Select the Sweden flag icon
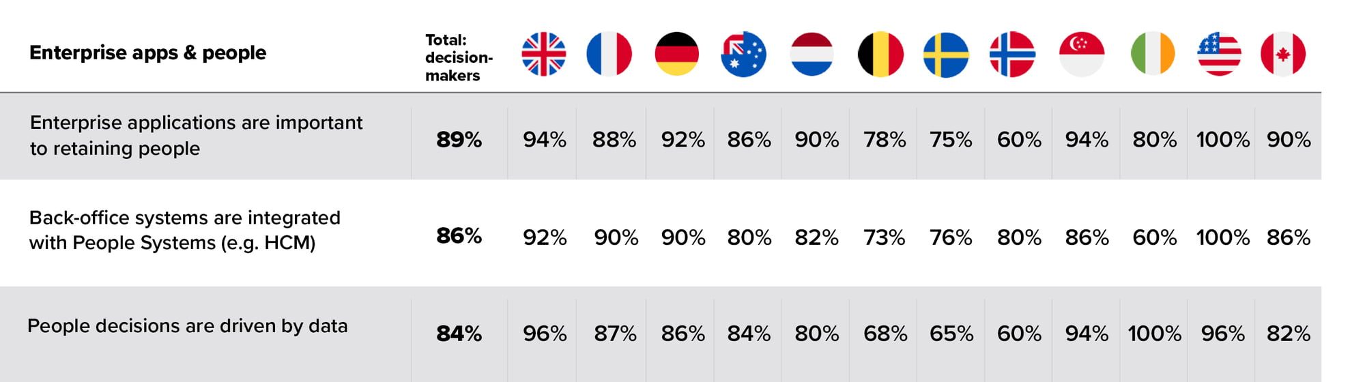The height and width of the screenshot is (382, 1365). pyautogui.click(x=946, y=54)
